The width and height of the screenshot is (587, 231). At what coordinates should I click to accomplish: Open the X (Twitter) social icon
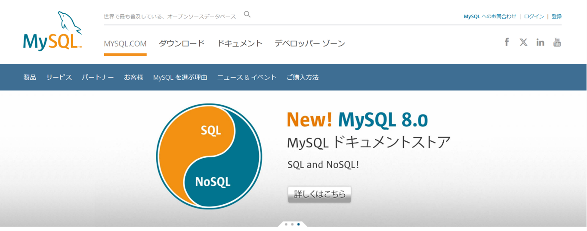523,42
